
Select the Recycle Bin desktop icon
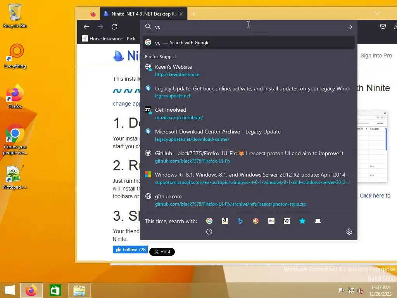(15, 16)
